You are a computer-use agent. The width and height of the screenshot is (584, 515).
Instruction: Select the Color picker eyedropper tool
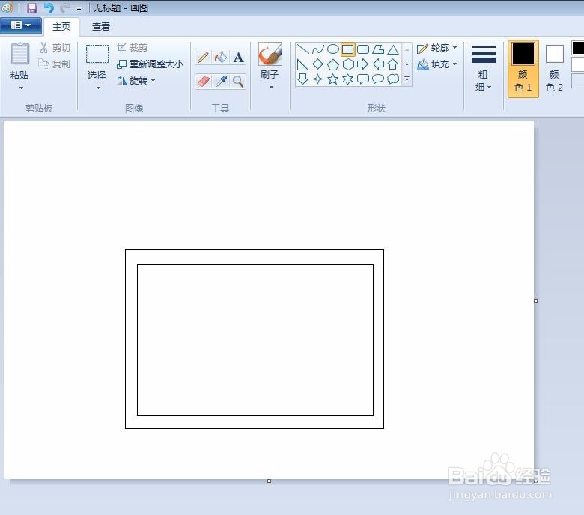coord(220,81)
